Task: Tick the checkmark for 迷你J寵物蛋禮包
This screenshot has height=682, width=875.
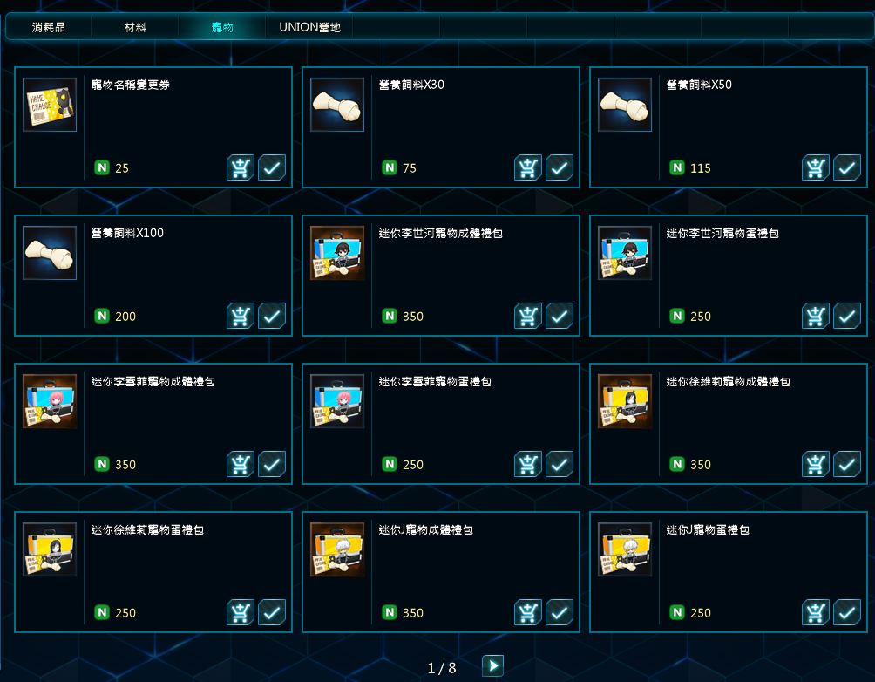Action: pyautogui.click(x=847, y=612)
